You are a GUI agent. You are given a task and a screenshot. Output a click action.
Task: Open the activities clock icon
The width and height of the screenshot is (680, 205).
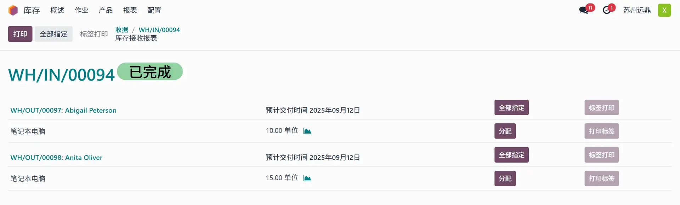point(607,10)
